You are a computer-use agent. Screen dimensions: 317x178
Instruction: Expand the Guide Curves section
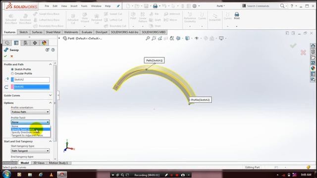(51, 95)
